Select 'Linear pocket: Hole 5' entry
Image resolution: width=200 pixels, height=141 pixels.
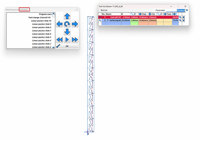pos(41,37)
